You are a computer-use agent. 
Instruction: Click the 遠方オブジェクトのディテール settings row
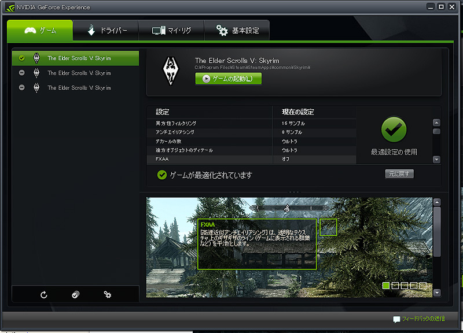click(251, 150)
